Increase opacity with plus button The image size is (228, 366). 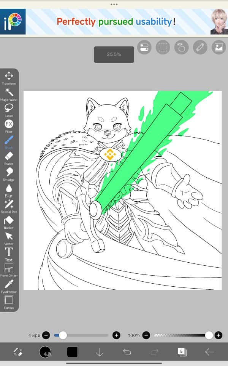click(x=218, y=335)
